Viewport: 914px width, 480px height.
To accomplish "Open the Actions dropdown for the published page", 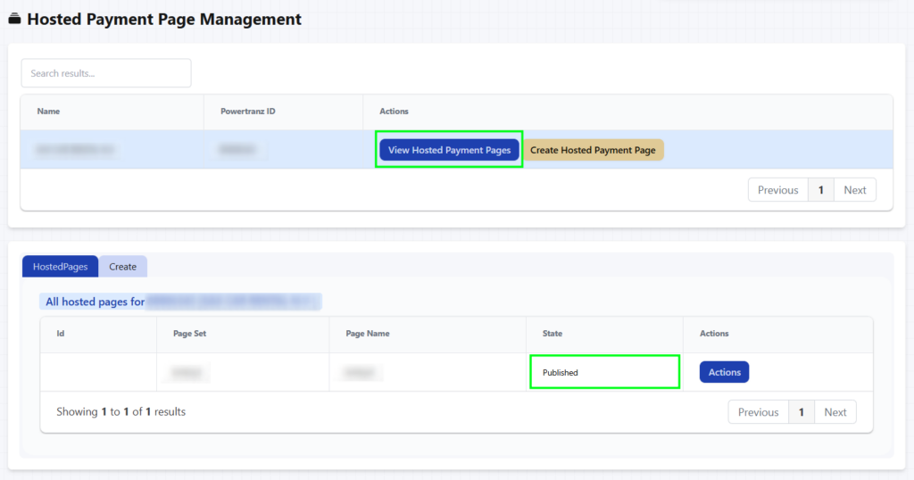I will [x=724, y=372].
